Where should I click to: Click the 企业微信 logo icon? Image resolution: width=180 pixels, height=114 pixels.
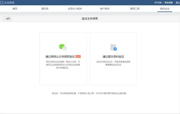[x=2, y=3]
